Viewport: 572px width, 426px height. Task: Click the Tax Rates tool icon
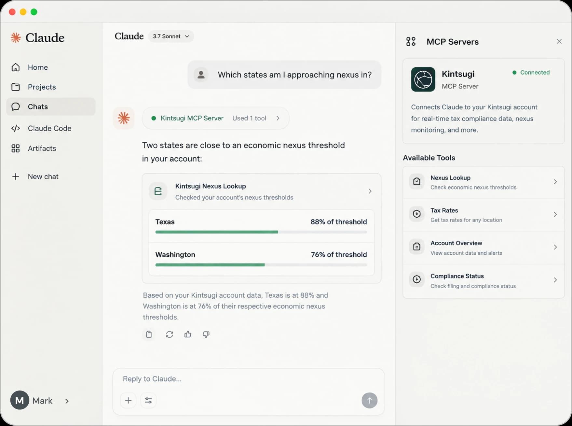(417, 214)
